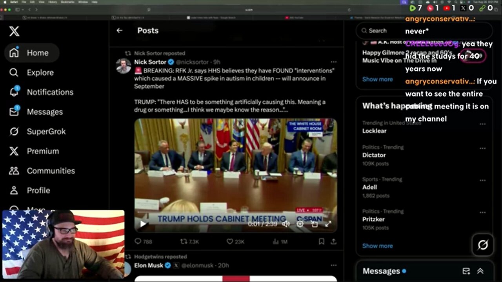The image size is (502, 282).
Task: Open the Elon Musk display name link
Action: 149,266
